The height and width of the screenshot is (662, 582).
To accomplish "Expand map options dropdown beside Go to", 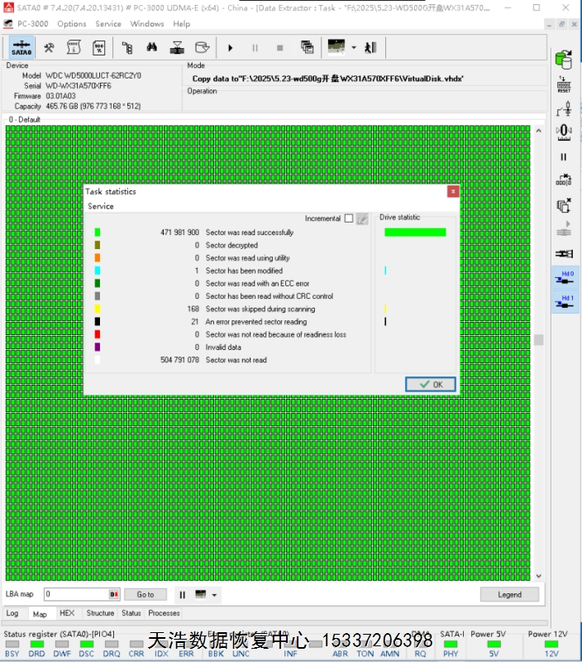I will click(x=215, y=595).
